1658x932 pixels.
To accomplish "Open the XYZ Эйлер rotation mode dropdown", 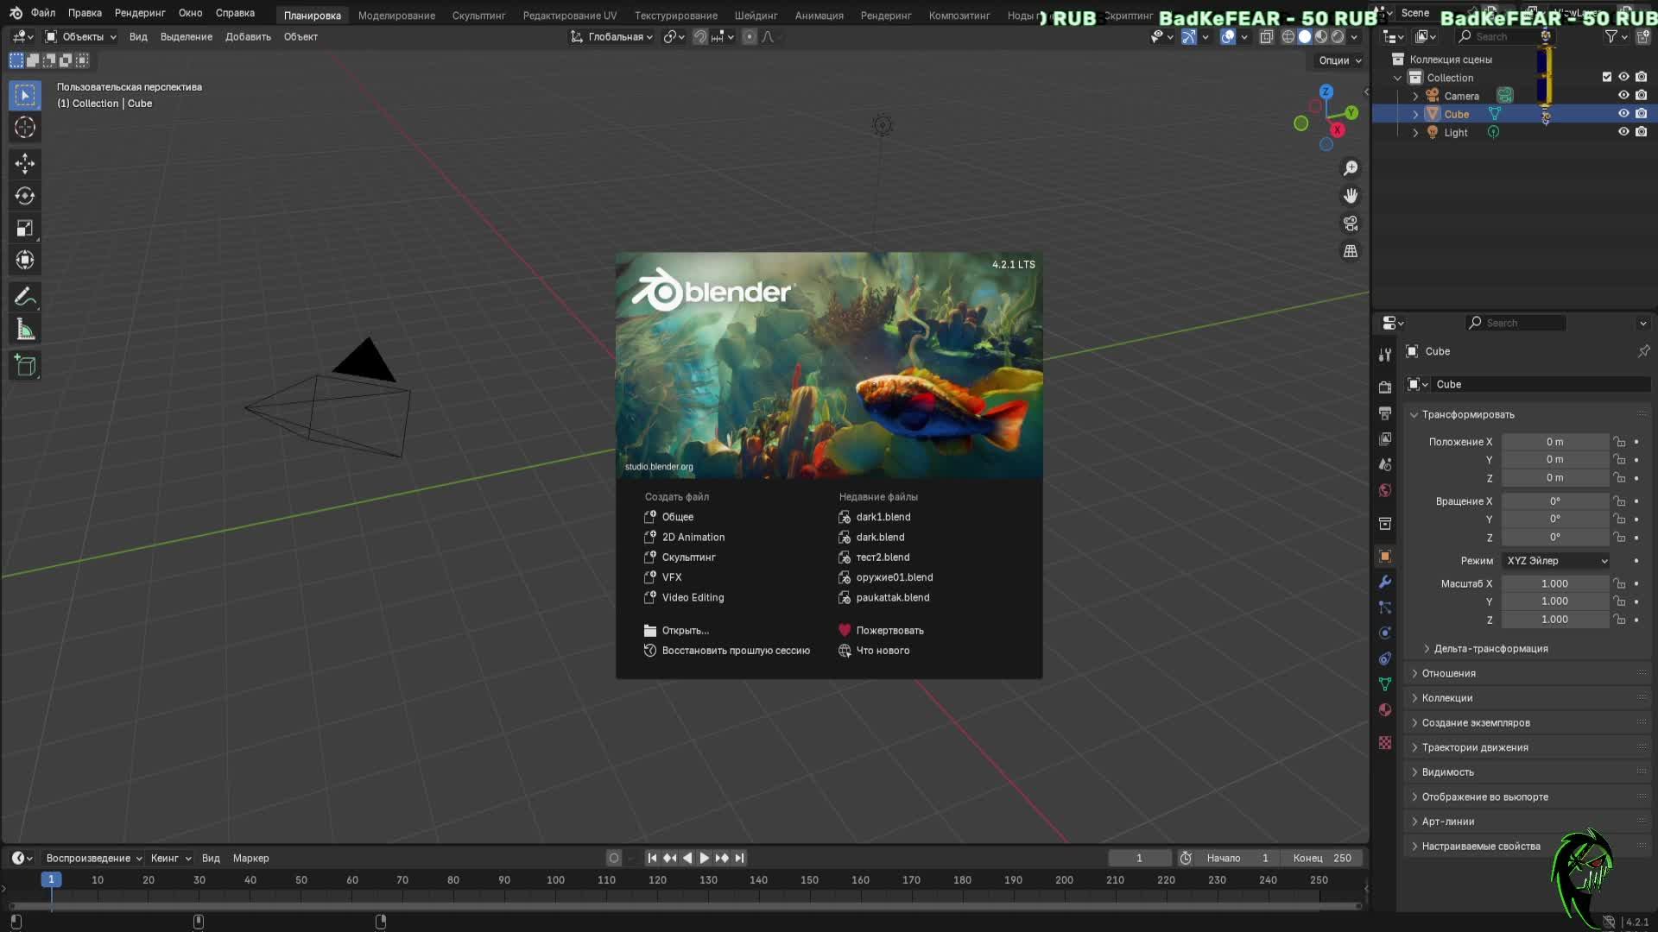I will [x=1556, y=561].
